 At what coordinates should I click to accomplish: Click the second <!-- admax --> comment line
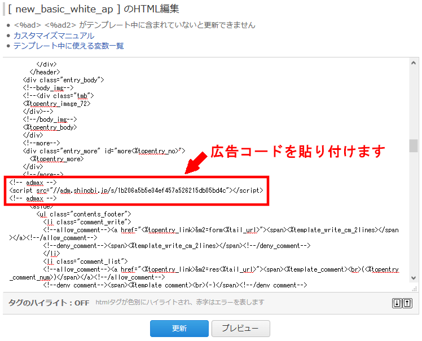(33, 198)
